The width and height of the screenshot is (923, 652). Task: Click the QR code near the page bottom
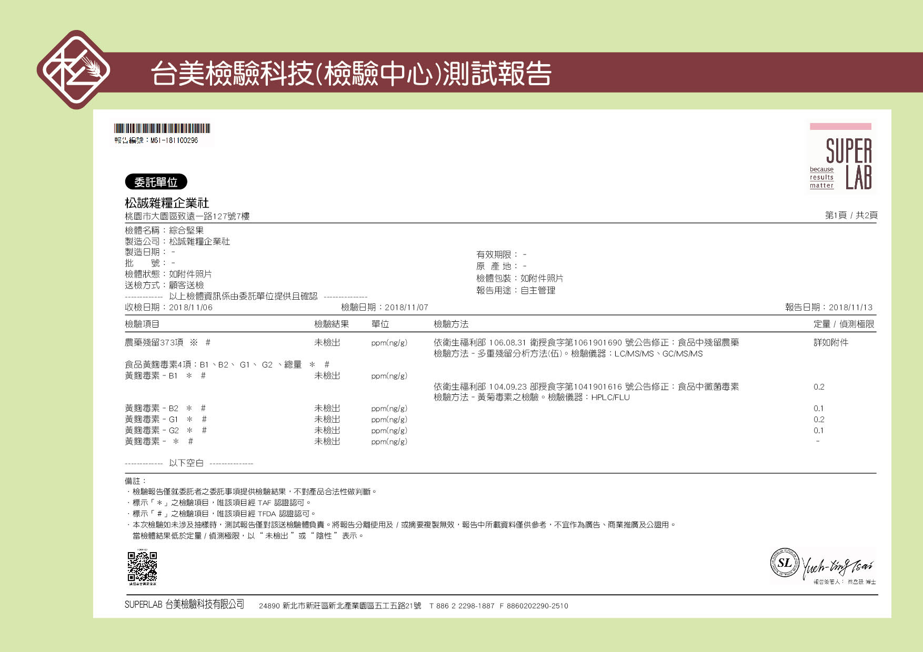(x=142, y=567)
